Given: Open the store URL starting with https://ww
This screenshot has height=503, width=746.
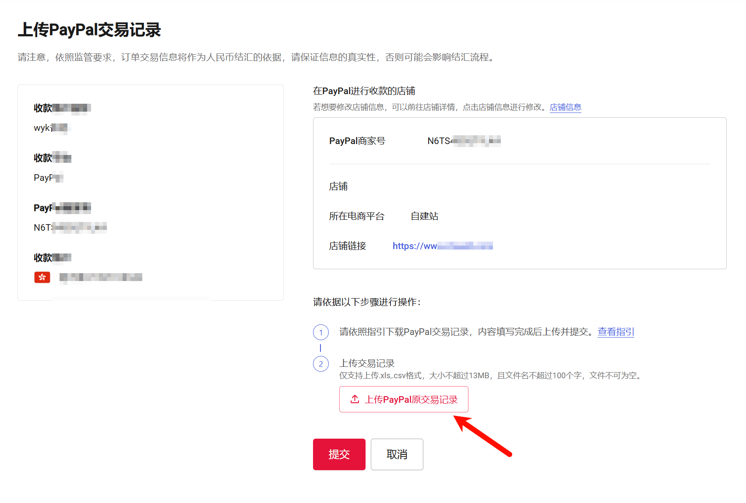Looking at the screenshot, I should coord(443,246).
